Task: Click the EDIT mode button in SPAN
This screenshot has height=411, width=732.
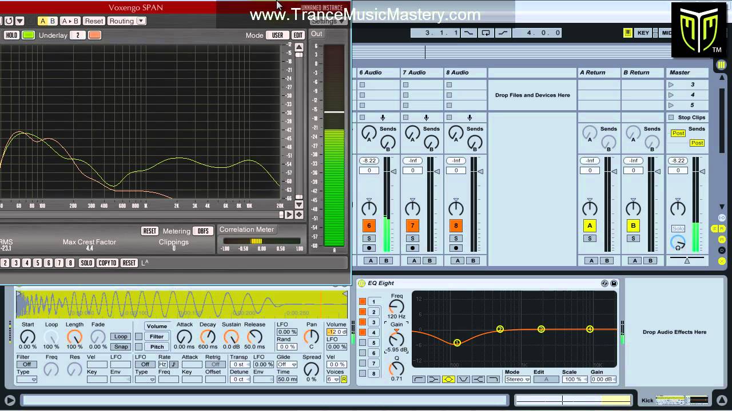Action: point(298,35)
